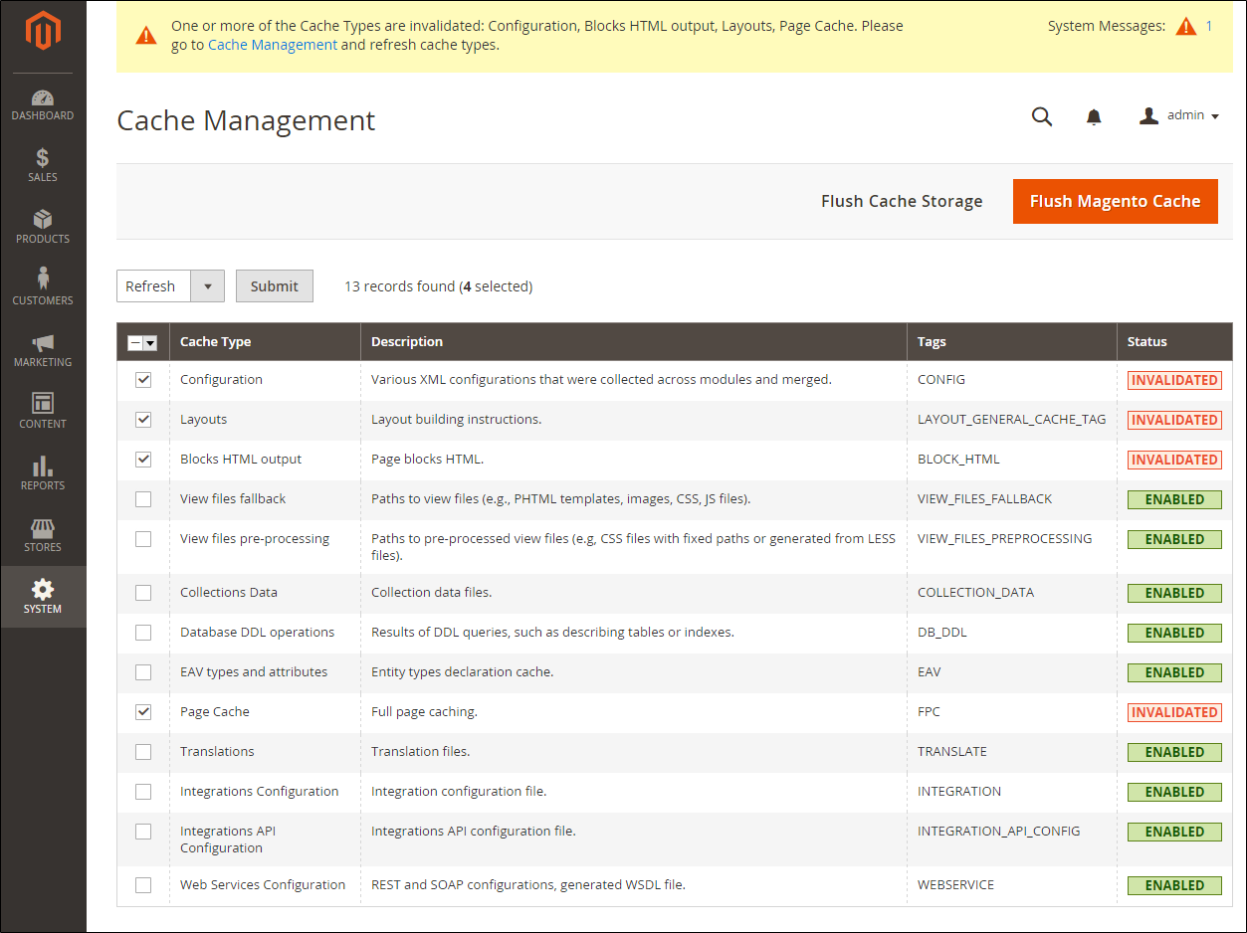The image size is (1247, 933).
Task: Click the cache warning icon in yellow banner
Action: pos(146,36)
